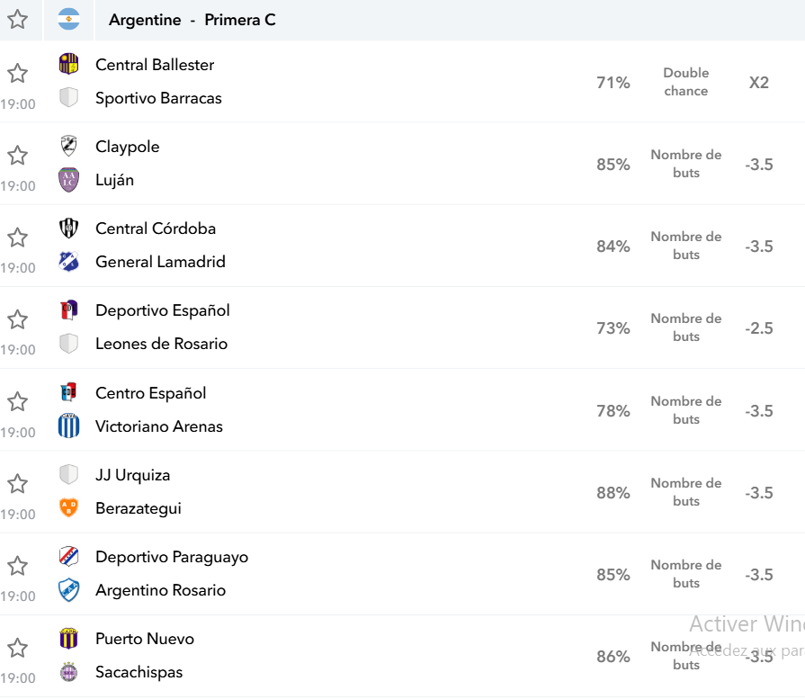This screenshot has height=699, width=805.
Task: Click the Central Ballester club crest
Action: 68,64
